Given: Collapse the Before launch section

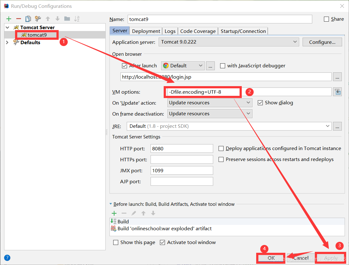Looking at the screenshot, I should coord(111,204).
